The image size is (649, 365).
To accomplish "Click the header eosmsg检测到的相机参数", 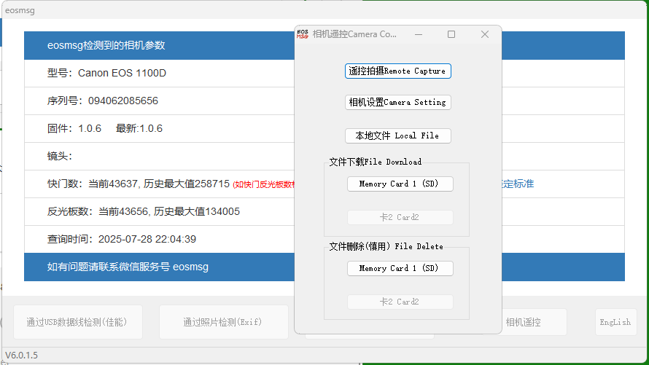I will pos(106,45).
